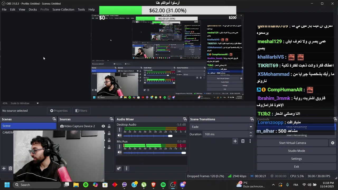The height and width of the screenshot is (190, 338).
Task: Open the Docks menu
Action: tap(33, 9)
